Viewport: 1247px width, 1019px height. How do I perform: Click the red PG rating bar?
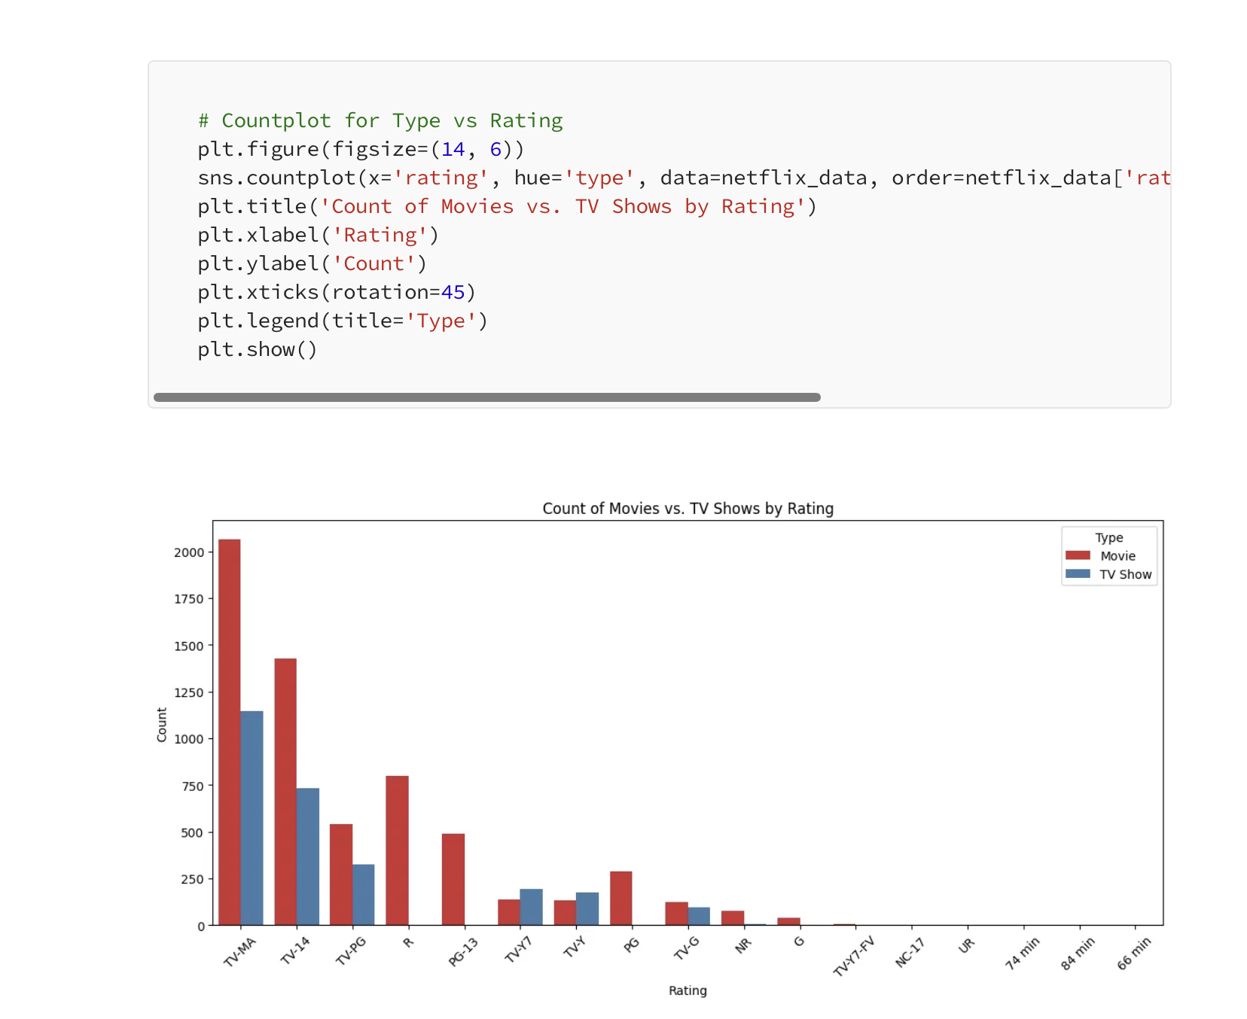[x=621, y=898]
